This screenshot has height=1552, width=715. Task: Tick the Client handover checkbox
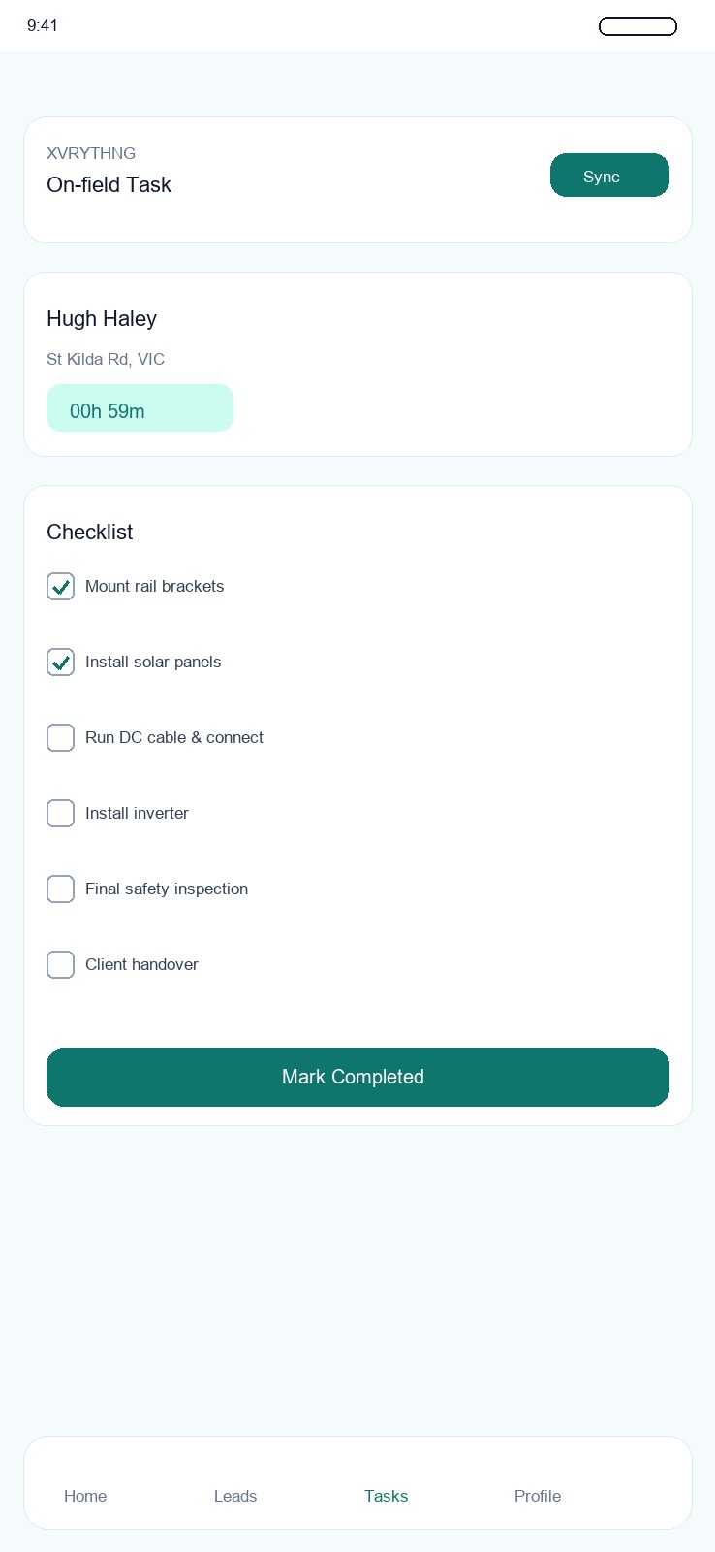pyautogui.click(x=60, y=964)
